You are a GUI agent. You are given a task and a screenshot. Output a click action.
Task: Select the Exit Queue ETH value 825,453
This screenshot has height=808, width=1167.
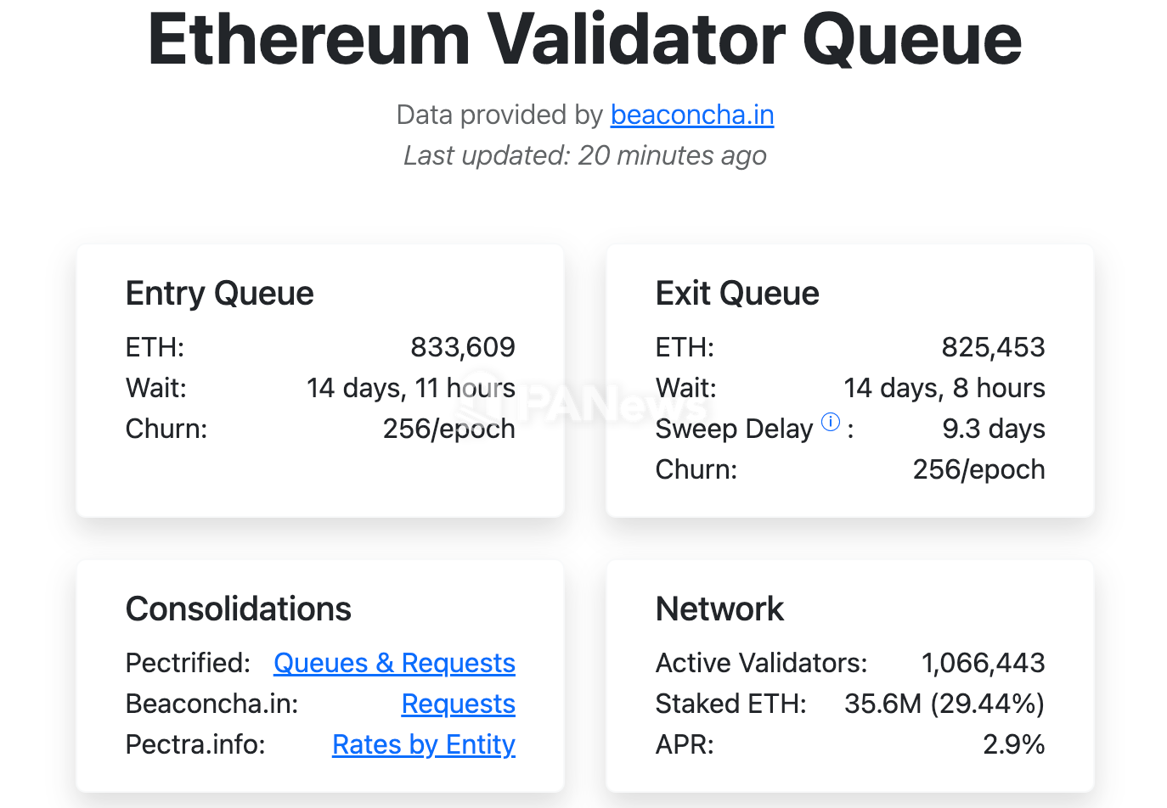[x=993, y=347]
